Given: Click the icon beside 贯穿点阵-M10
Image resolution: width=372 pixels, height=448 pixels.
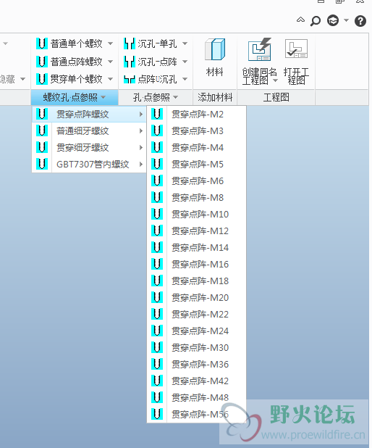Looking at the screenshot, I should pyautogui.click(x=157, y=214).
